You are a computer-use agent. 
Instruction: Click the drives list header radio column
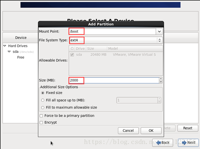point(72,49)
